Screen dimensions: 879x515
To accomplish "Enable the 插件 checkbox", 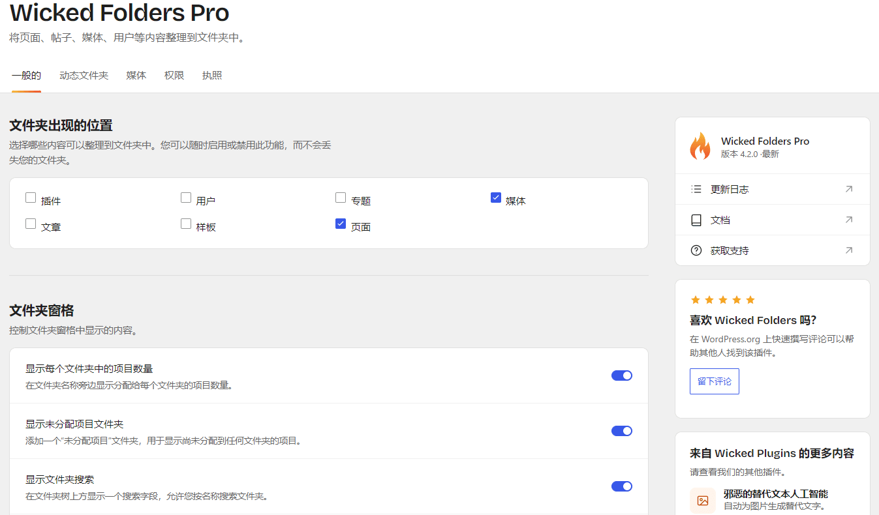I will (x=31, y=198).
